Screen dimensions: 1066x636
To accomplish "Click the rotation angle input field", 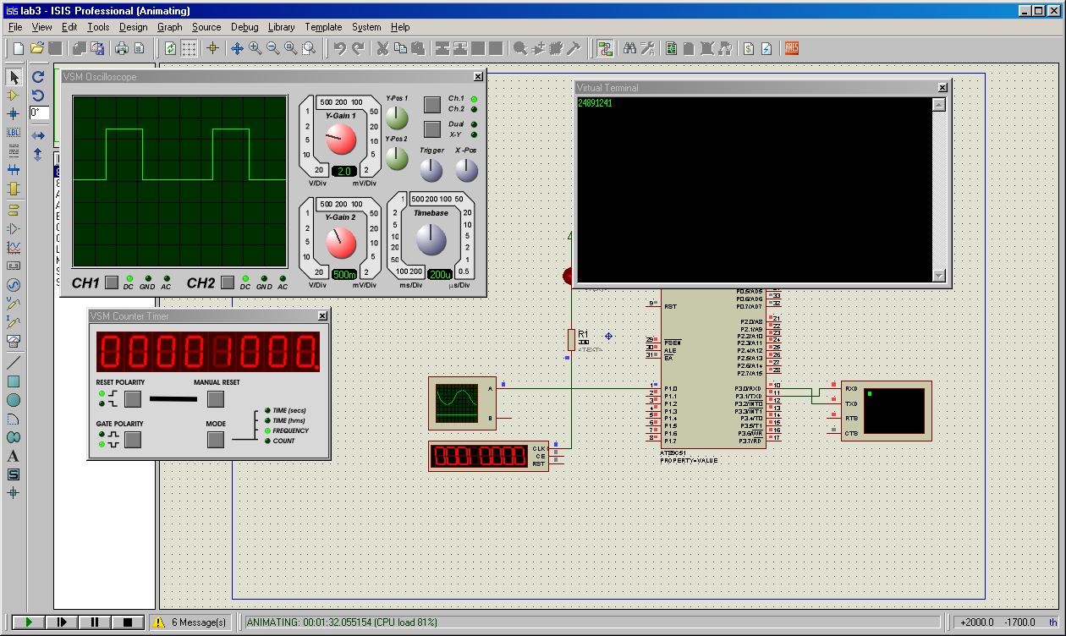I will 40,112.
